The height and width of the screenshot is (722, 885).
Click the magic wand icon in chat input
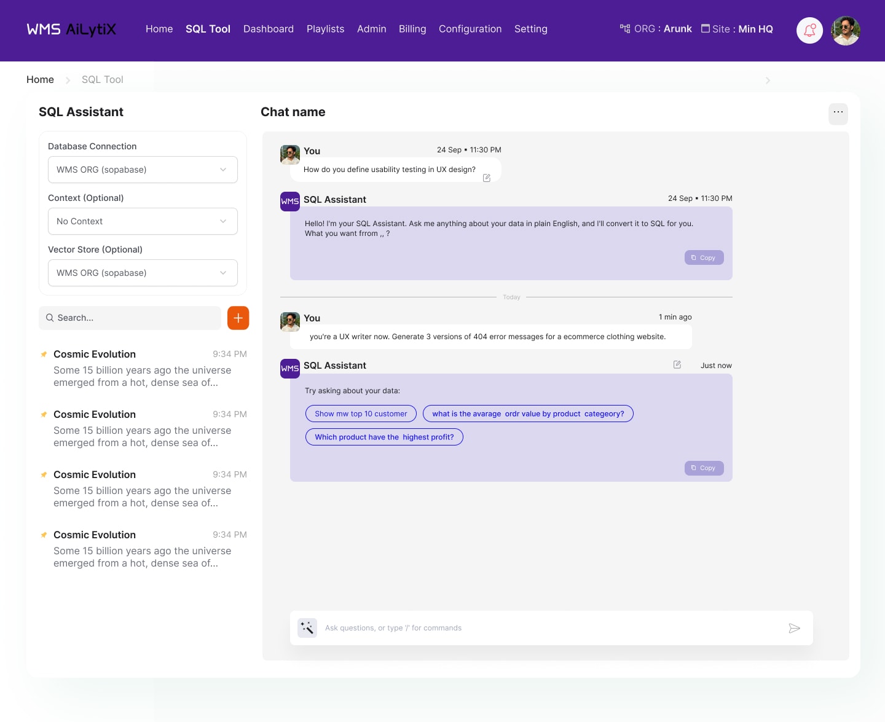point(307,628)
